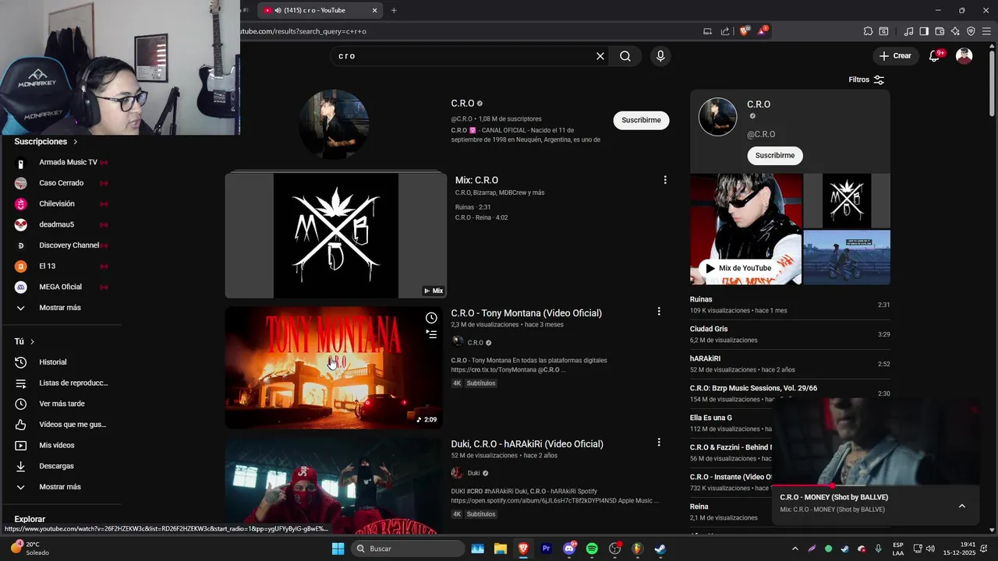Open Tony Montana video options menu
The height and width of the screenshot is (561, 998).
click(659, 312)
